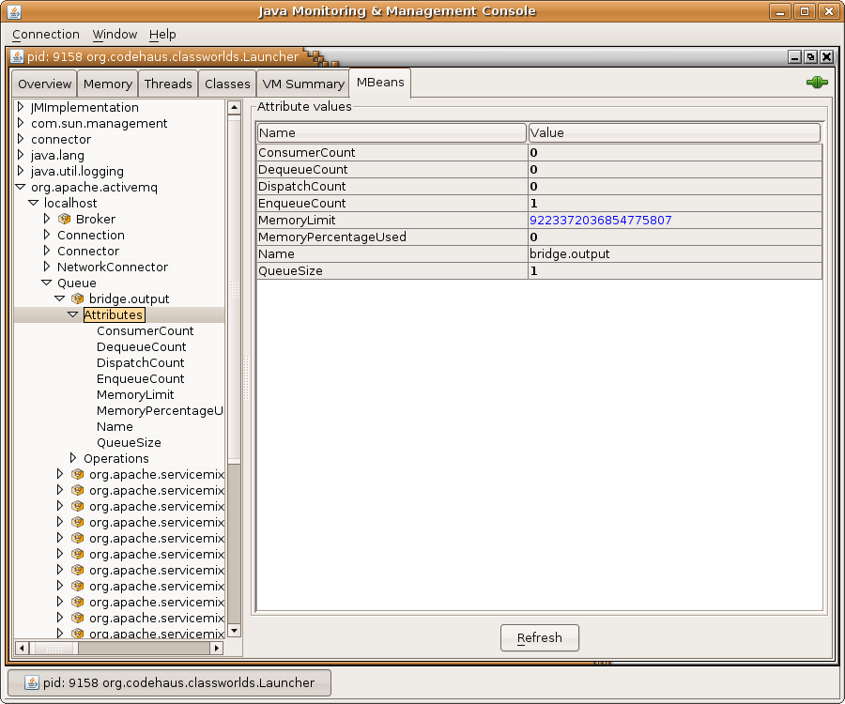Switch to the VM Summary tab

tap(303, 84)
